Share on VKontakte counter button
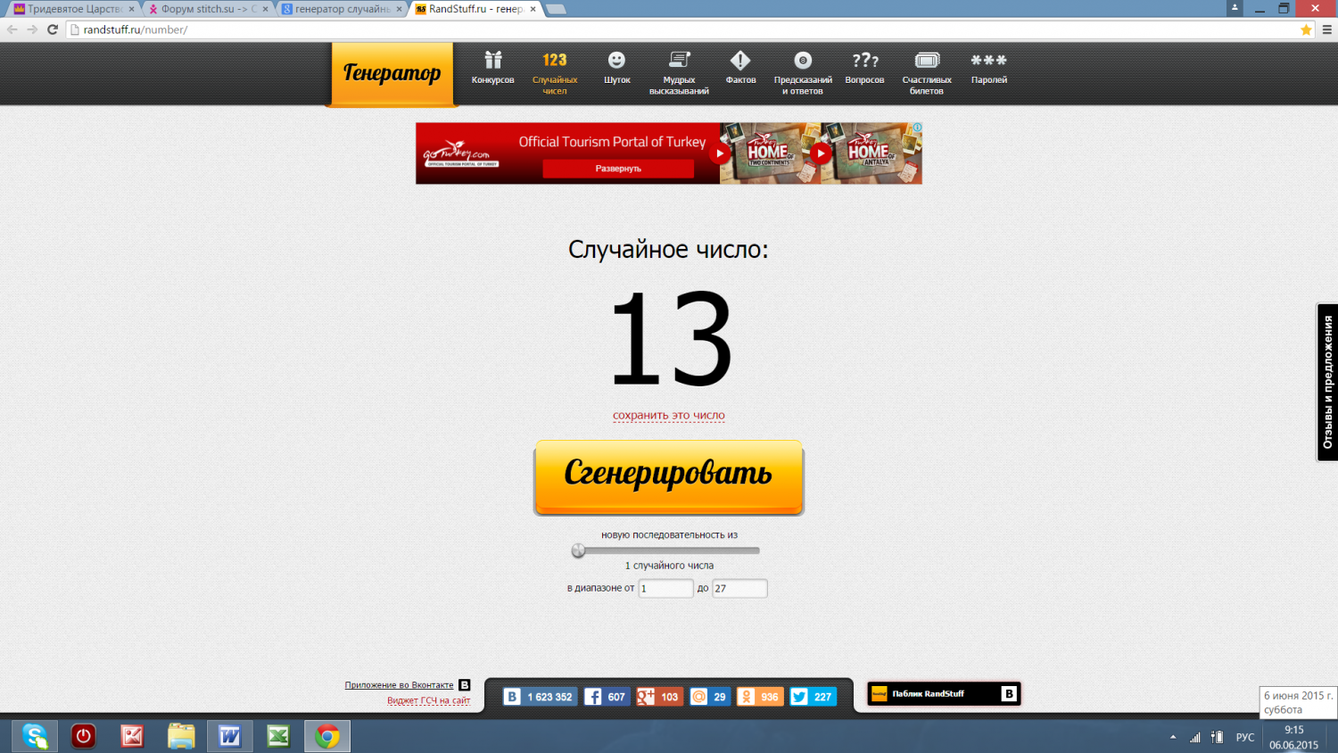Image resolution: width=1338 pixels, height=753 pixels. [540, 697]
